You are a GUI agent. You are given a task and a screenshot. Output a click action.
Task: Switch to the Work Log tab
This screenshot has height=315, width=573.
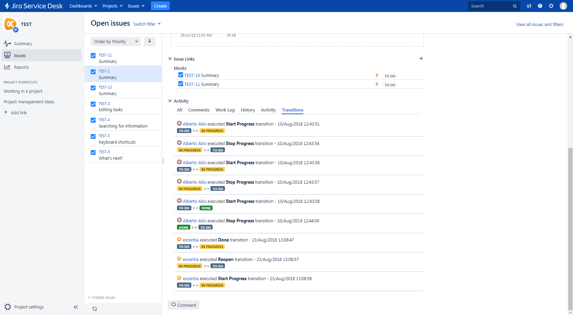225,110
